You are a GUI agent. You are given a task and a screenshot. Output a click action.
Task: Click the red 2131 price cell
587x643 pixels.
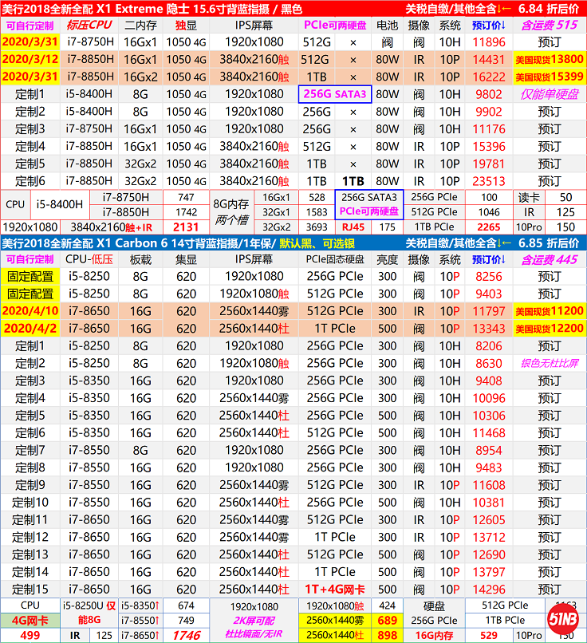(186, 227)
